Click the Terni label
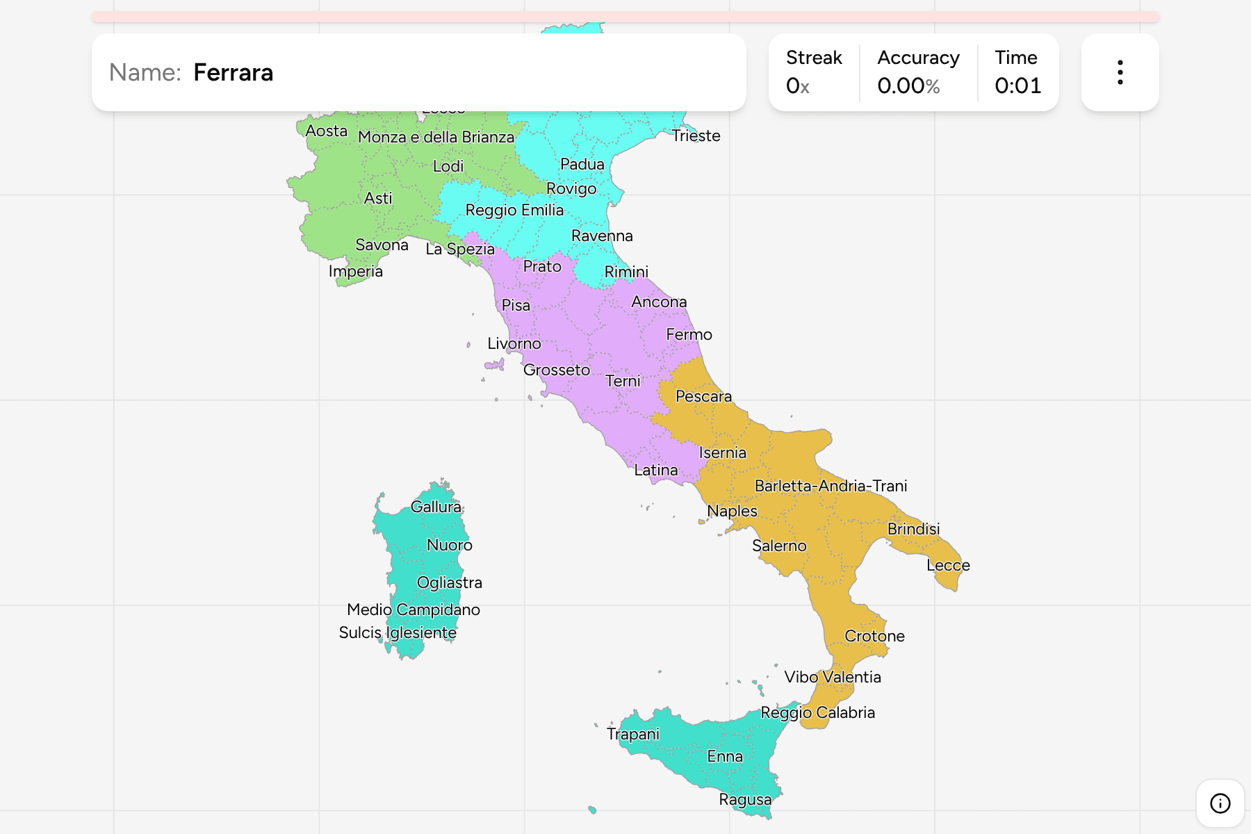The width and height of the screenshot is (1251, 834). 623,381
